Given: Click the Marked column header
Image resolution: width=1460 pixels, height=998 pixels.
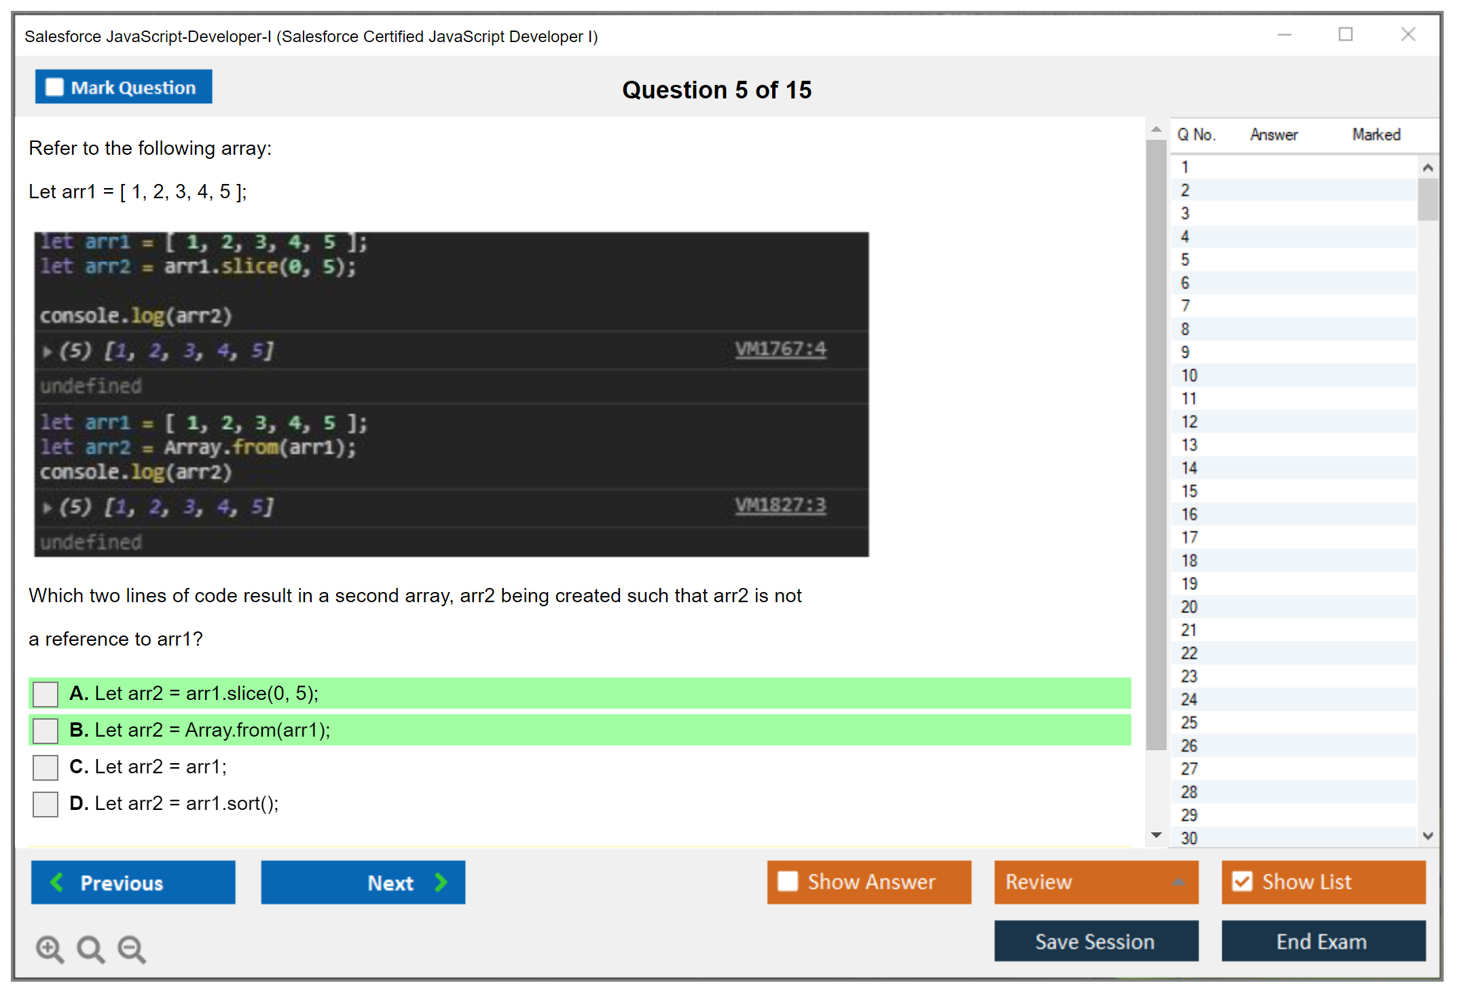Looking at the screenshot, I should click(1376, 134).
